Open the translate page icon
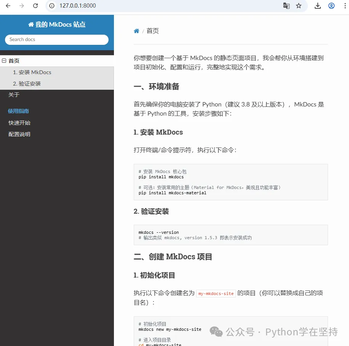This screenshot has height=346, width=349. (286, 6)
